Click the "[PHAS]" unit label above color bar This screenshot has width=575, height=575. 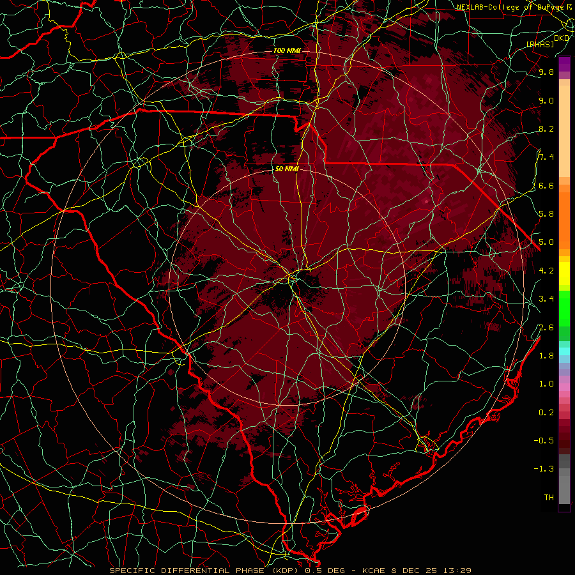click(x=540, y=44)
